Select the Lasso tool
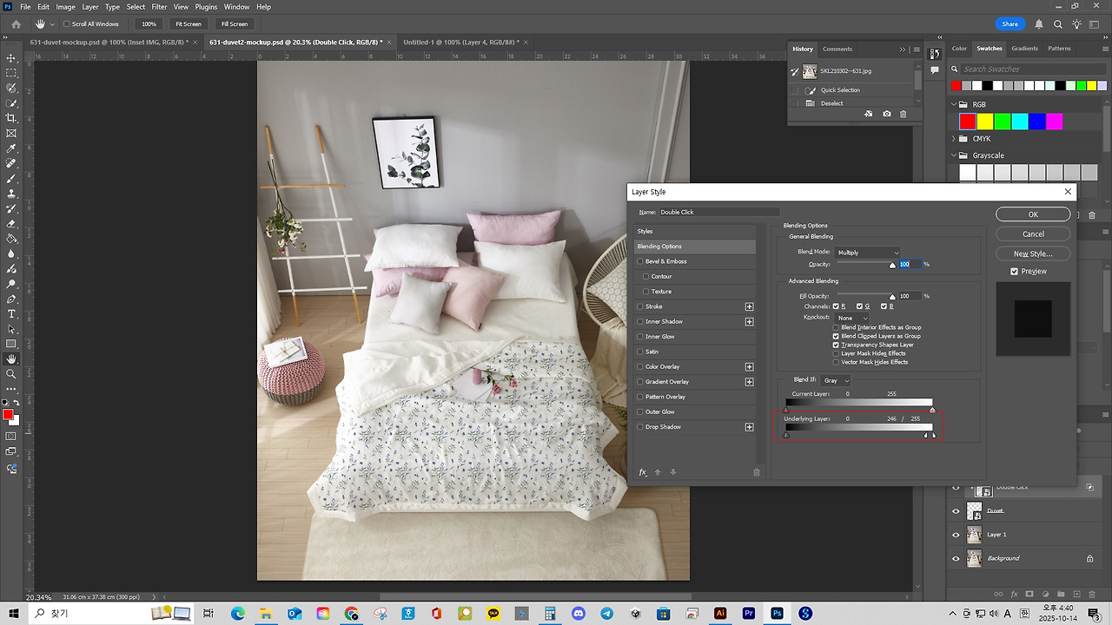1112x625 pixels. click(10, 89)
